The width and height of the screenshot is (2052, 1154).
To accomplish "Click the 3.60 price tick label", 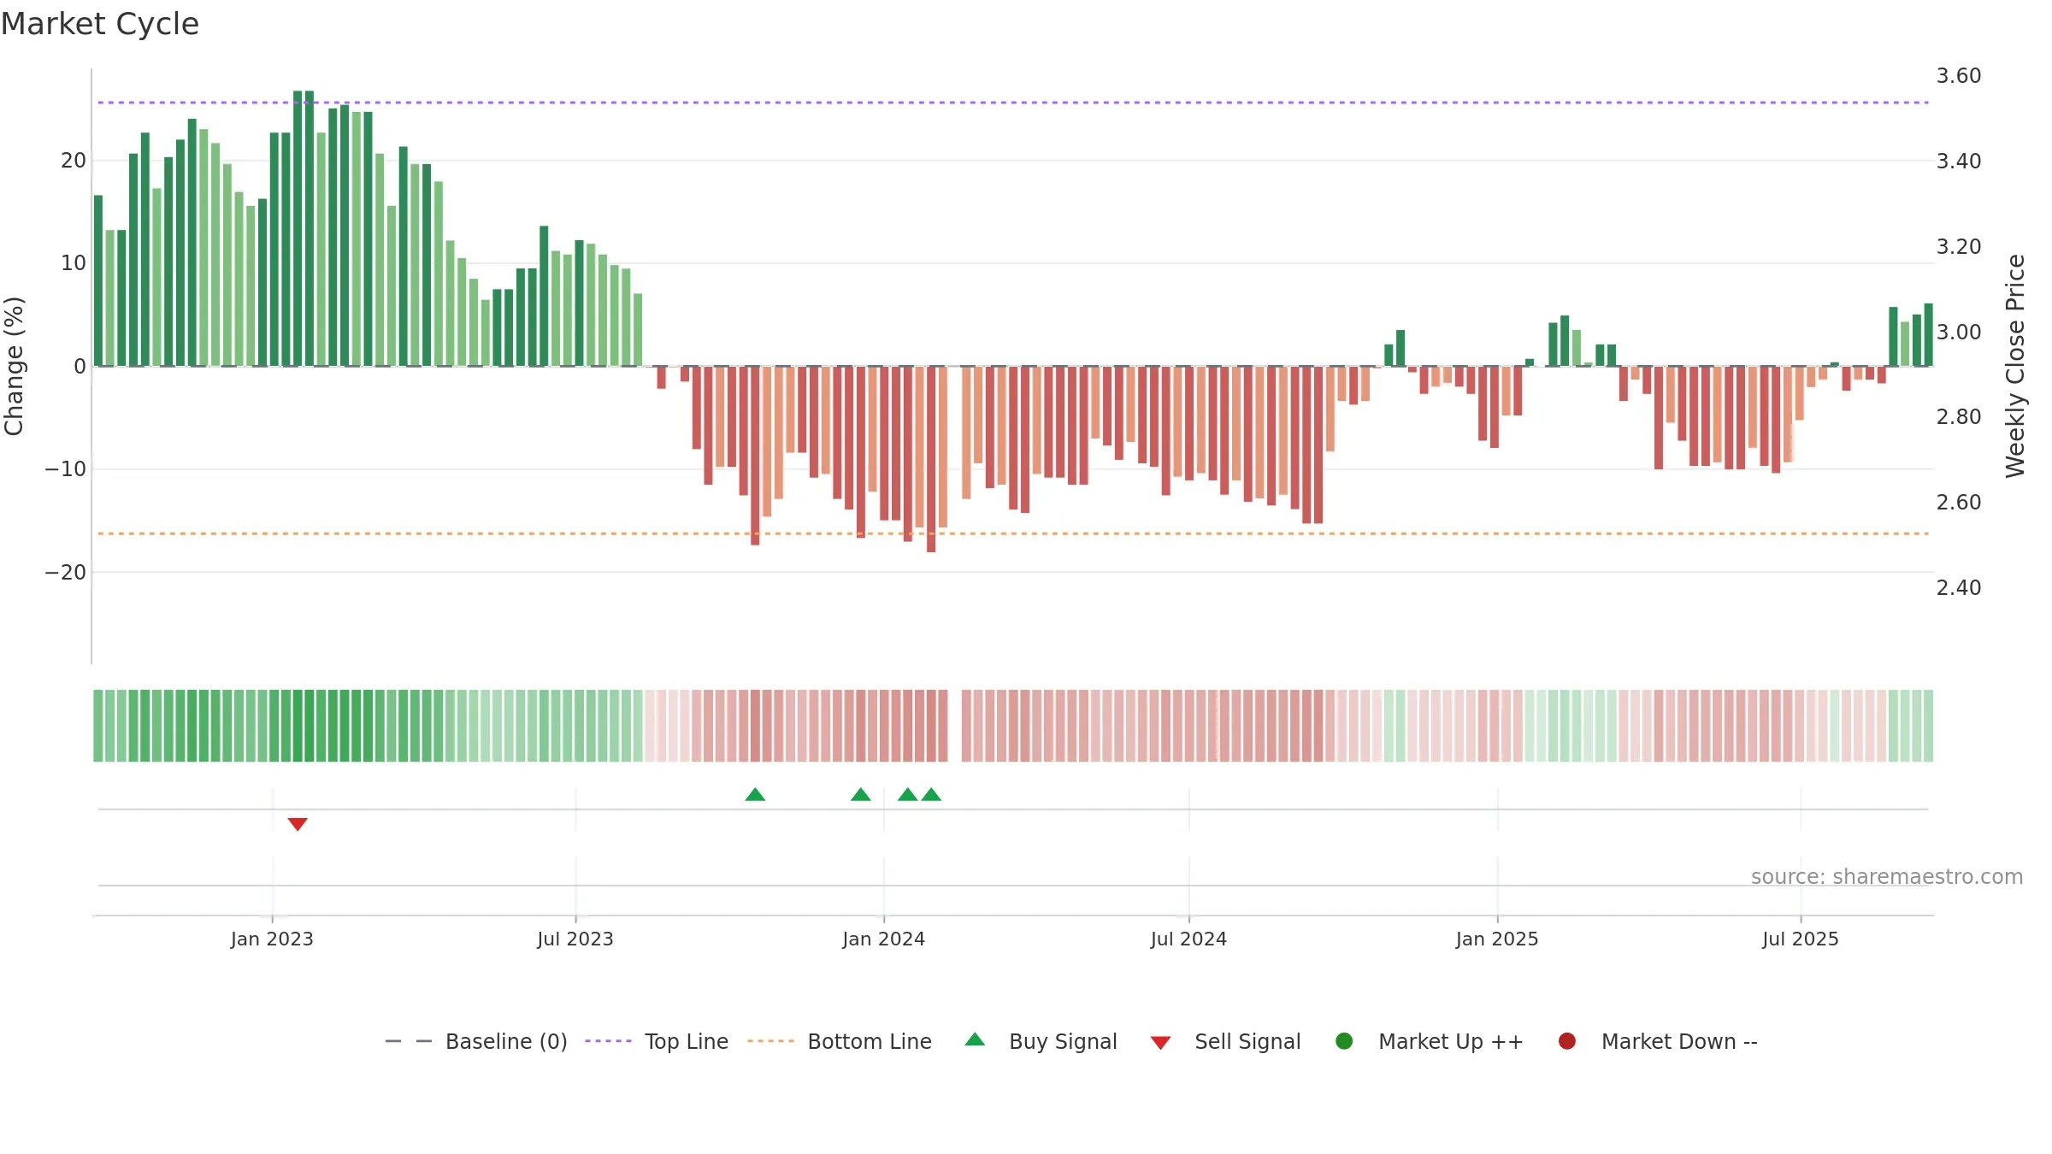I will (1959, 76).
